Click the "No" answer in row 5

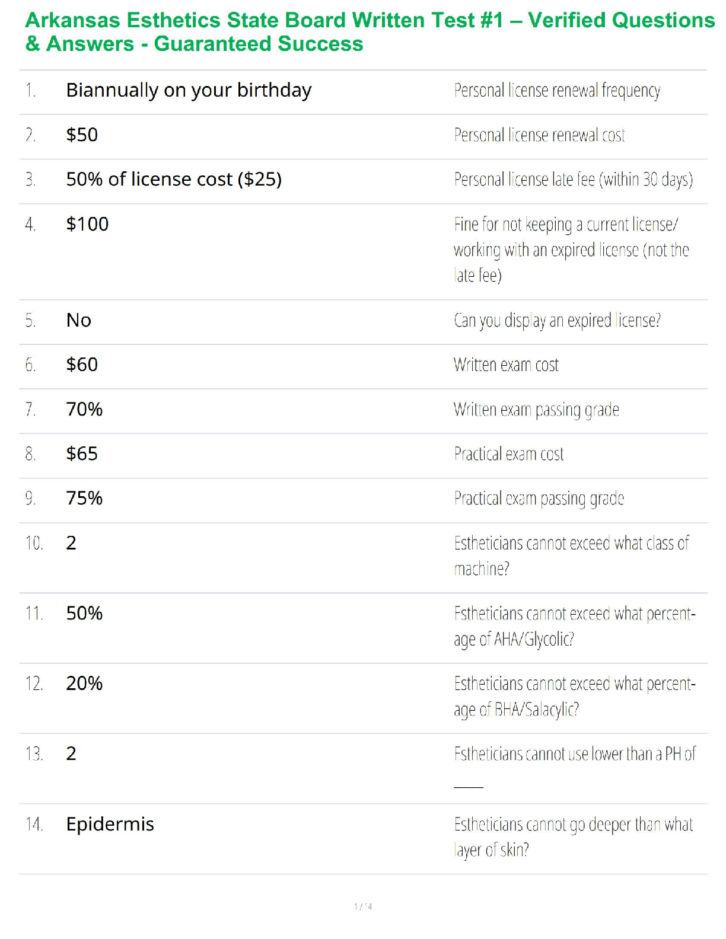(79, 320)
